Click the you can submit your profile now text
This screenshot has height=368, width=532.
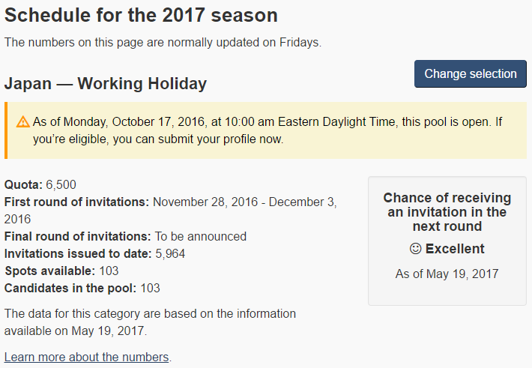(198, 139)
